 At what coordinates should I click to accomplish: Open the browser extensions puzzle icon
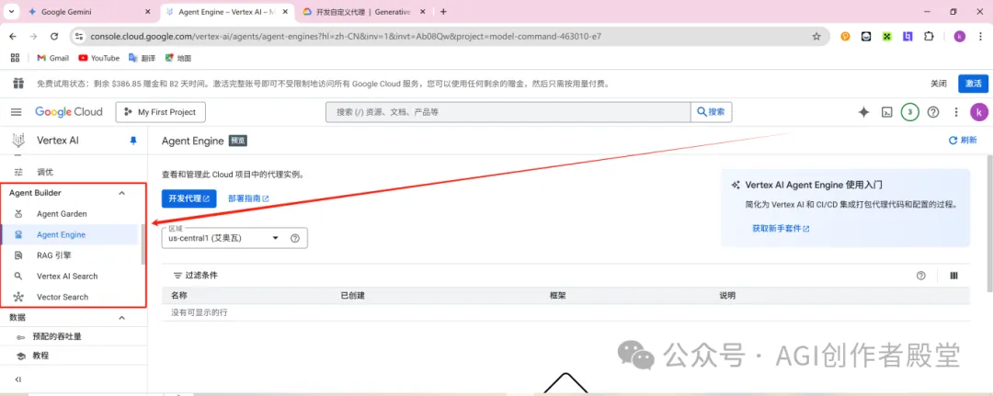coord(929,37)
